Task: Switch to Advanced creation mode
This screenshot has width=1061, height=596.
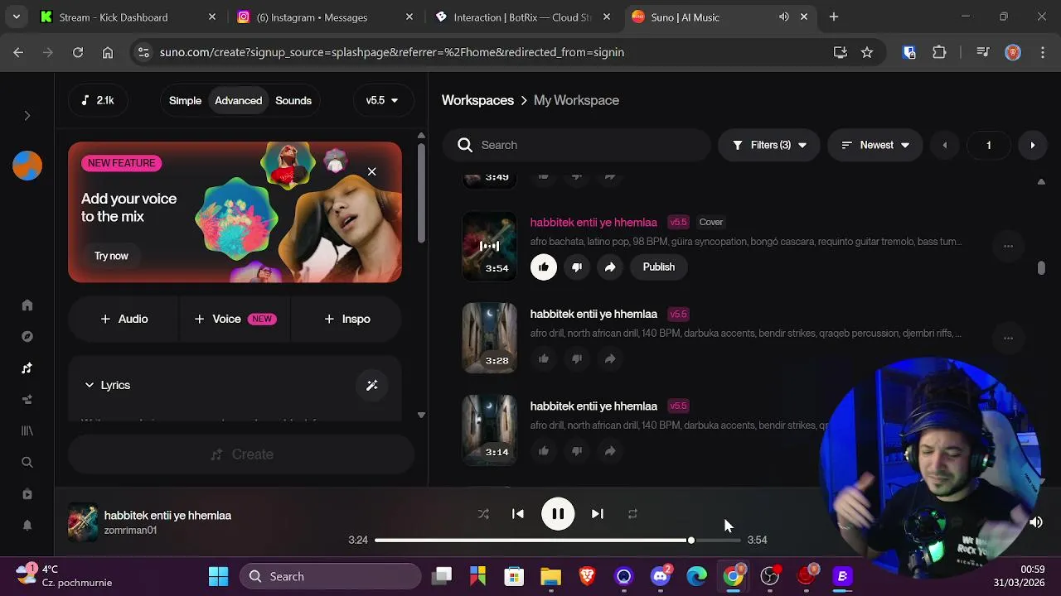Action: [239, 100]
